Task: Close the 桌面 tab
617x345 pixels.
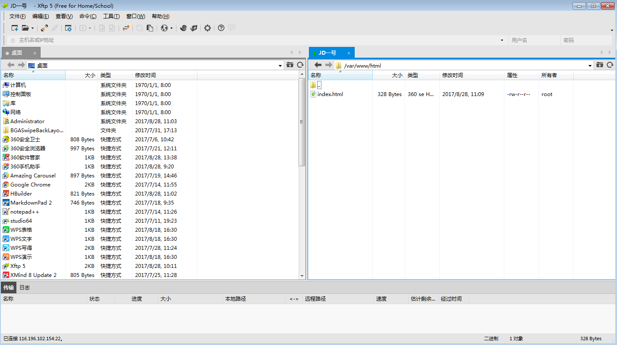Action: coord(35,53)
